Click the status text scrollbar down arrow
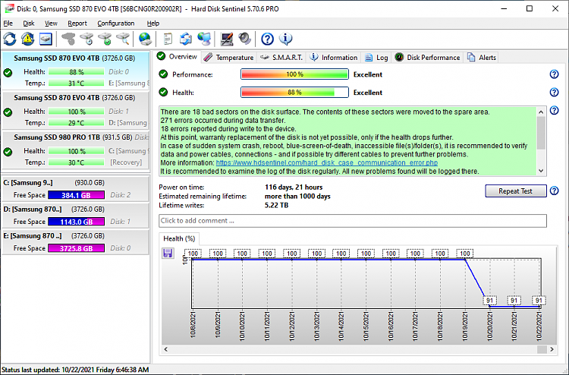569x375 pixels. point(541,171)
